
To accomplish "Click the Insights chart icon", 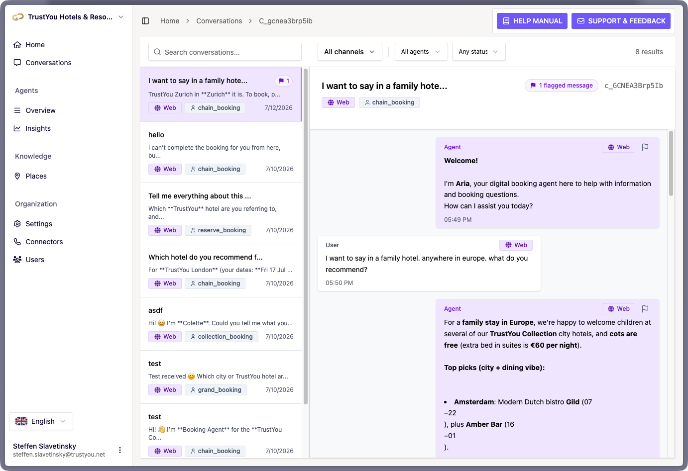I will point(17,128).
